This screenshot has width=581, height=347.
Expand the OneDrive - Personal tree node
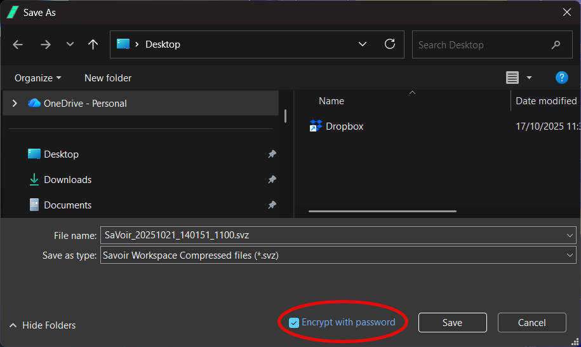pos(15,103)
